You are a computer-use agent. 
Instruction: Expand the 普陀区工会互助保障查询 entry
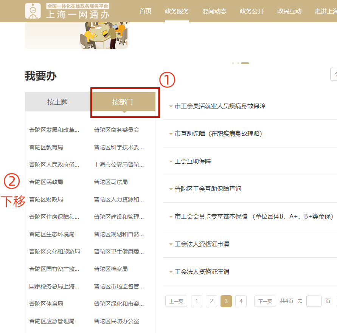[208, 189]
